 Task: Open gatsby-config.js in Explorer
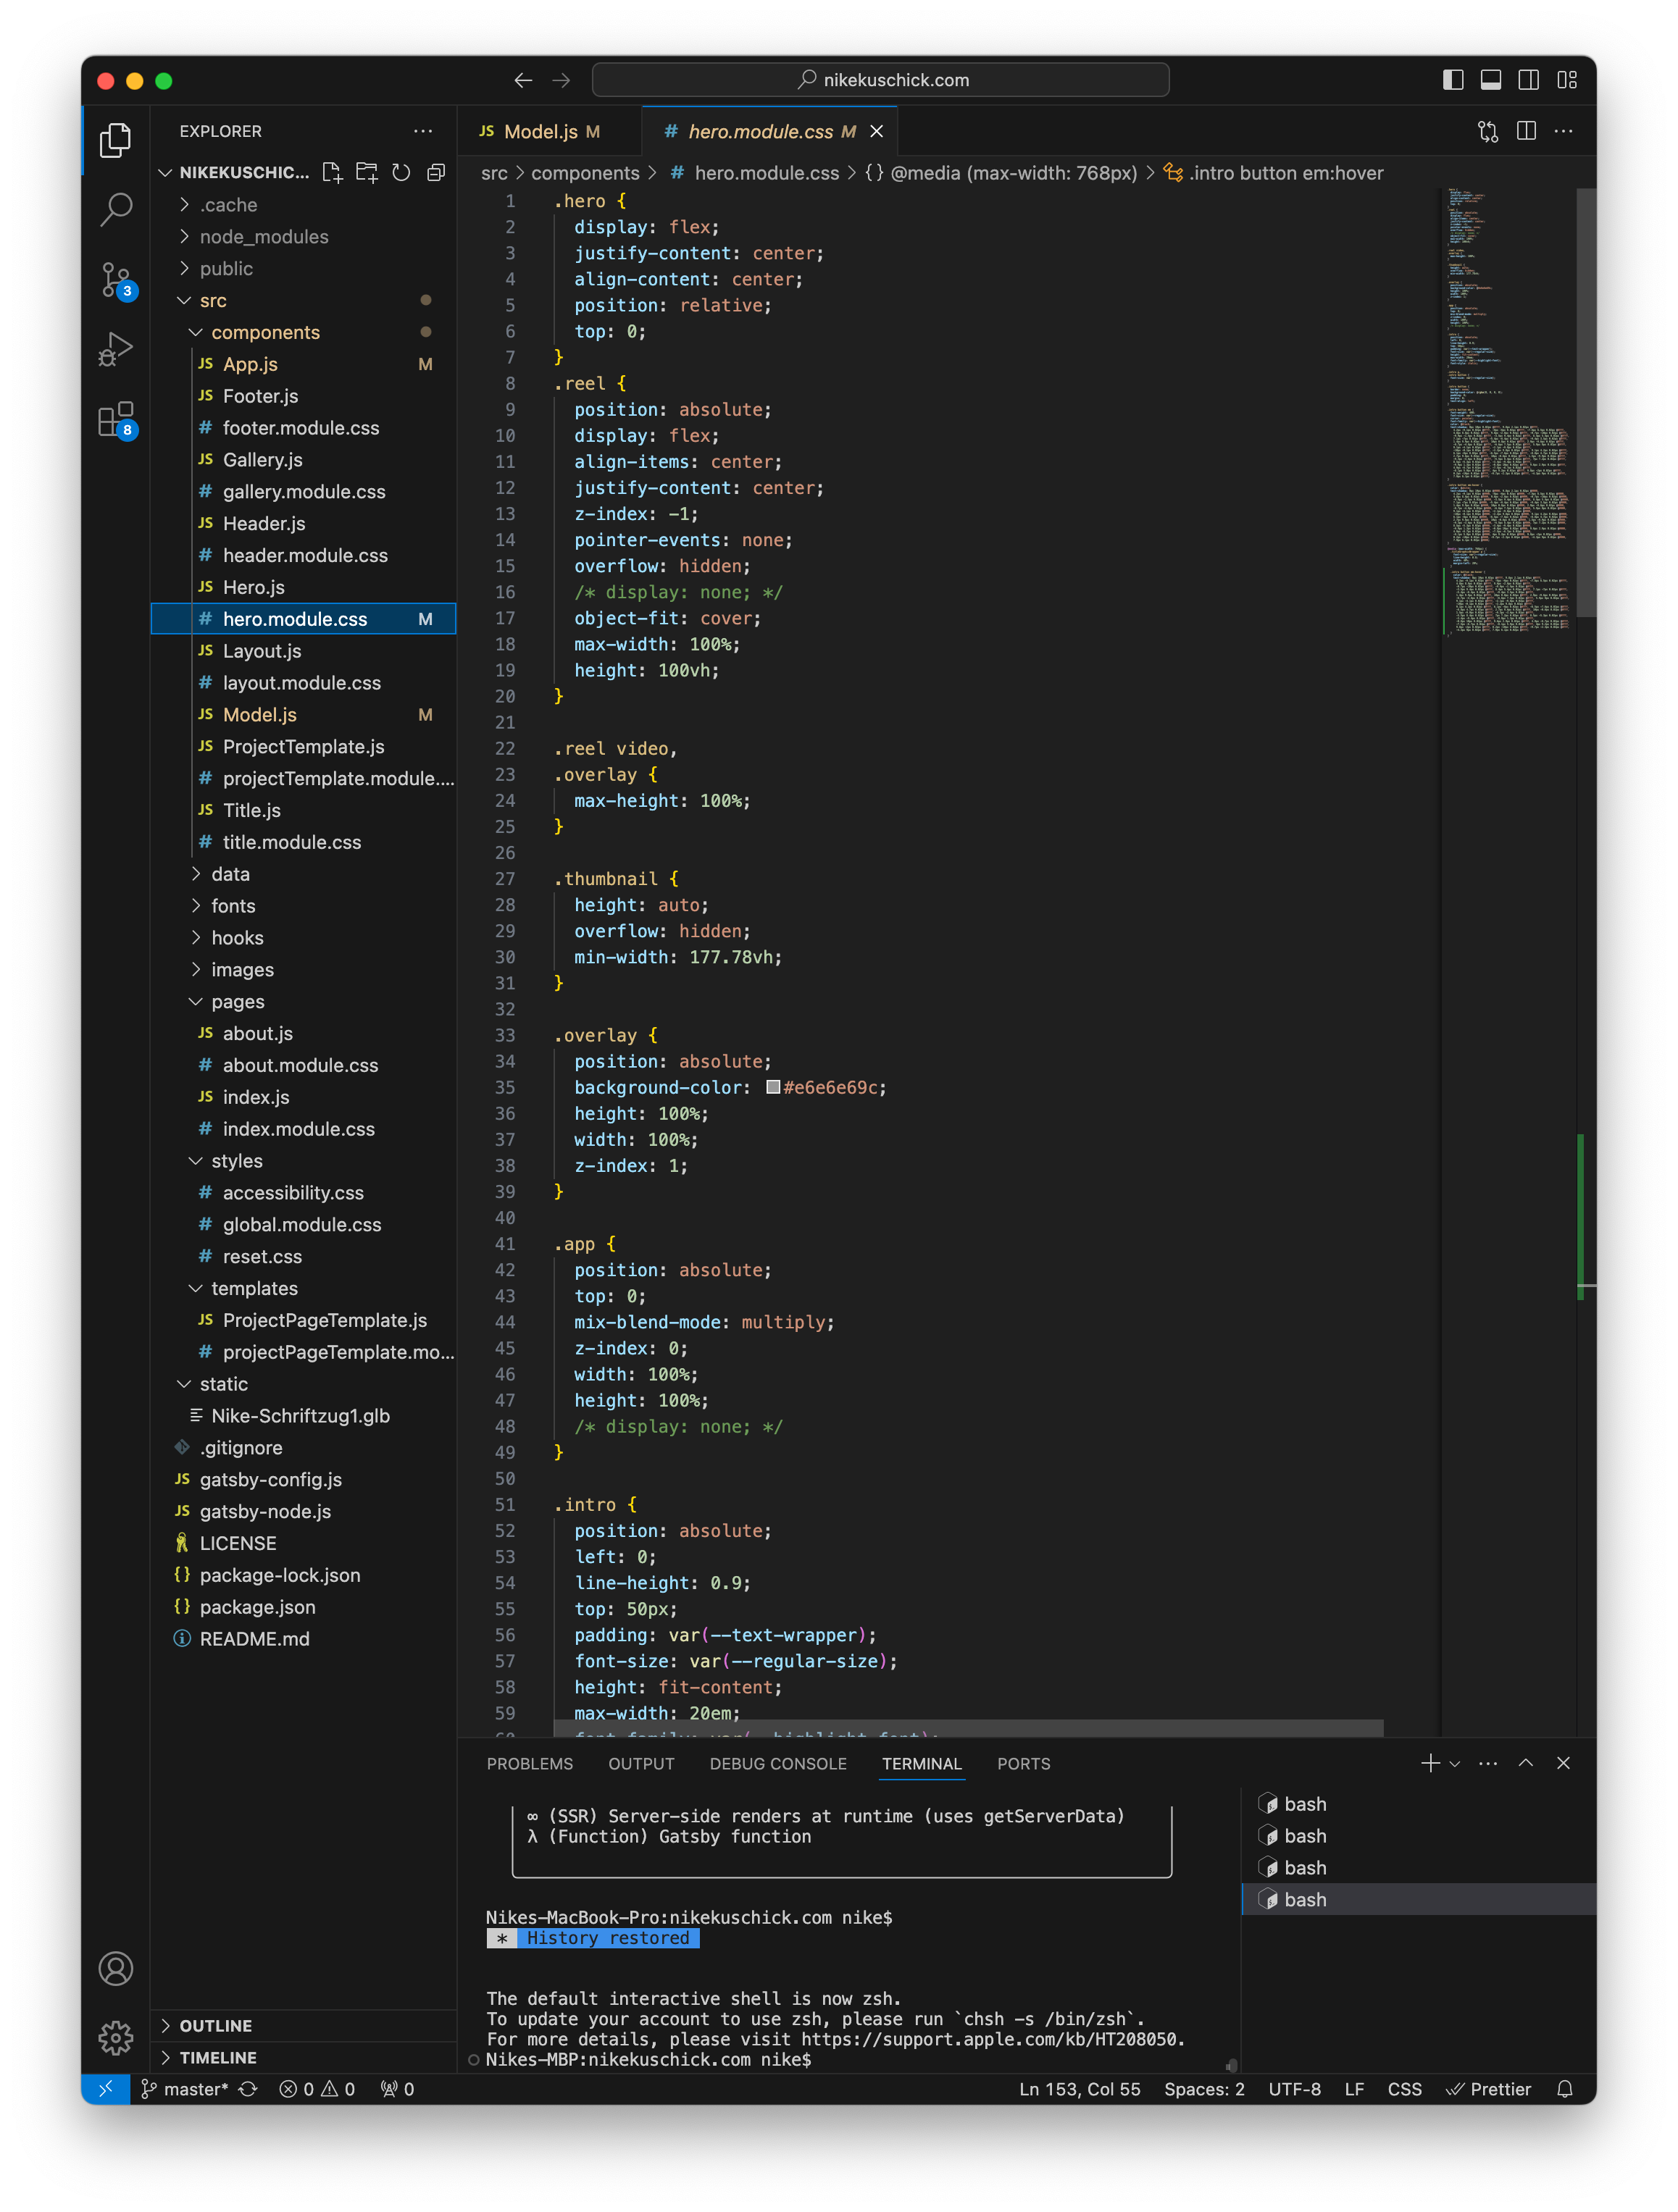(304, 1479)
